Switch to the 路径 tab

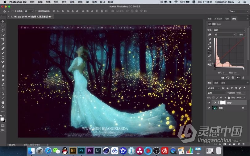pos(223,83)
